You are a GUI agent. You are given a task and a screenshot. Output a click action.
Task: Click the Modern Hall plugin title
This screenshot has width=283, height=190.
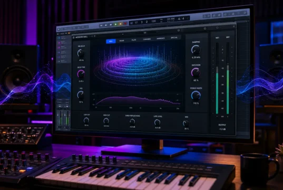pos(81,37)
